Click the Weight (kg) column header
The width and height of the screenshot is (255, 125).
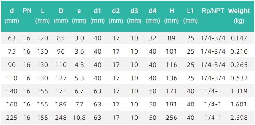(x=239, y=16)
